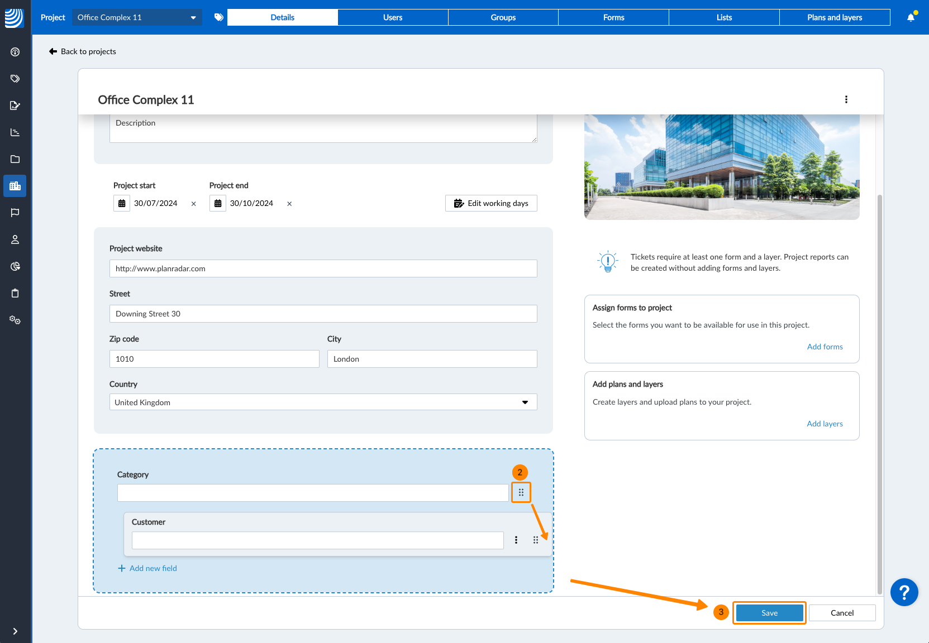Open the projects building icon in the sidebar
Screen dimensions: 929x643
(15, 186)
